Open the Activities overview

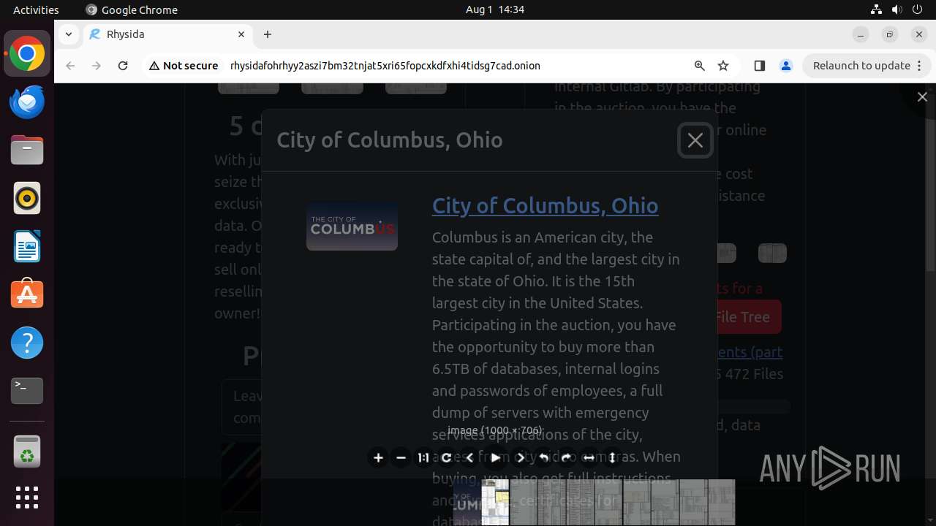pos(36,9)
